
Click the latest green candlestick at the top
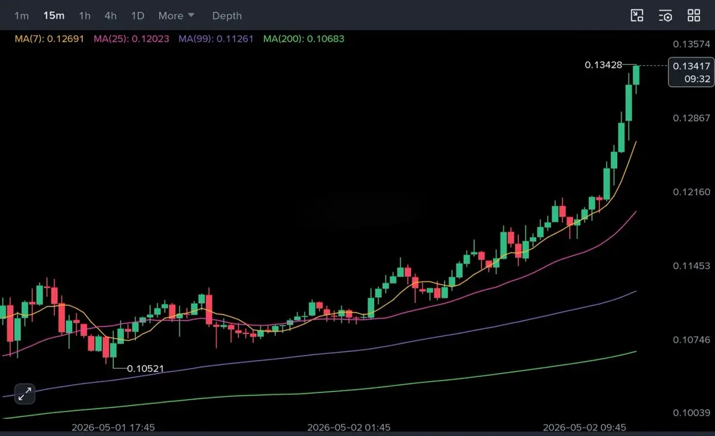click(636, 75)
